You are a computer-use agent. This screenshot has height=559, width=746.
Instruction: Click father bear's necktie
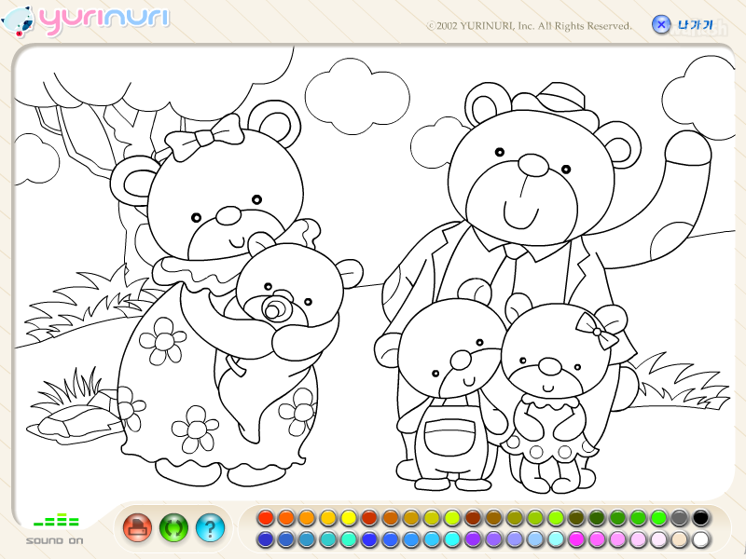509,273
